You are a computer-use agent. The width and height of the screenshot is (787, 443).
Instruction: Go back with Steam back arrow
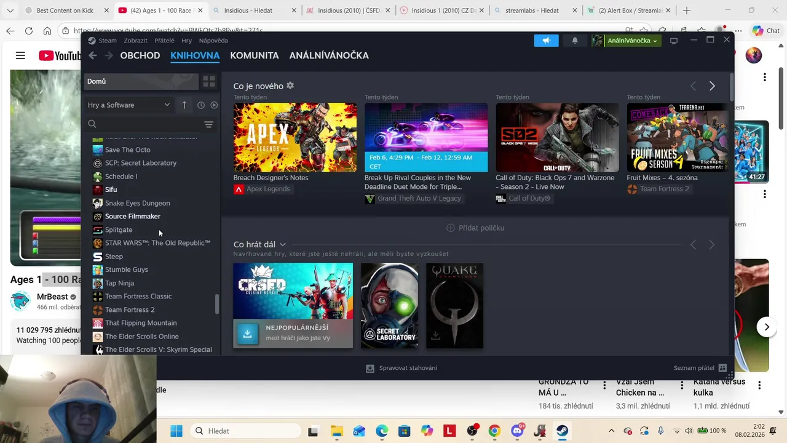click(x=92, y=55)
